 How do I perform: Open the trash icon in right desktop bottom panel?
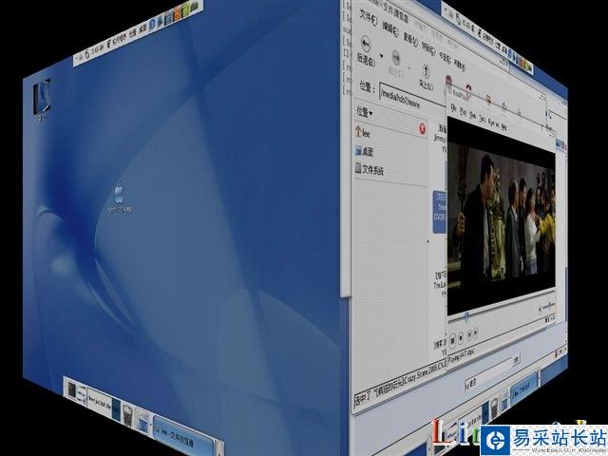coord(494,408)
